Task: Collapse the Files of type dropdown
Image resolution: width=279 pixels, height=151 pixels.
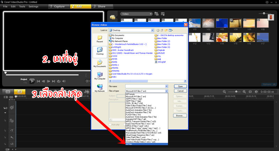Action: (167, 91)
